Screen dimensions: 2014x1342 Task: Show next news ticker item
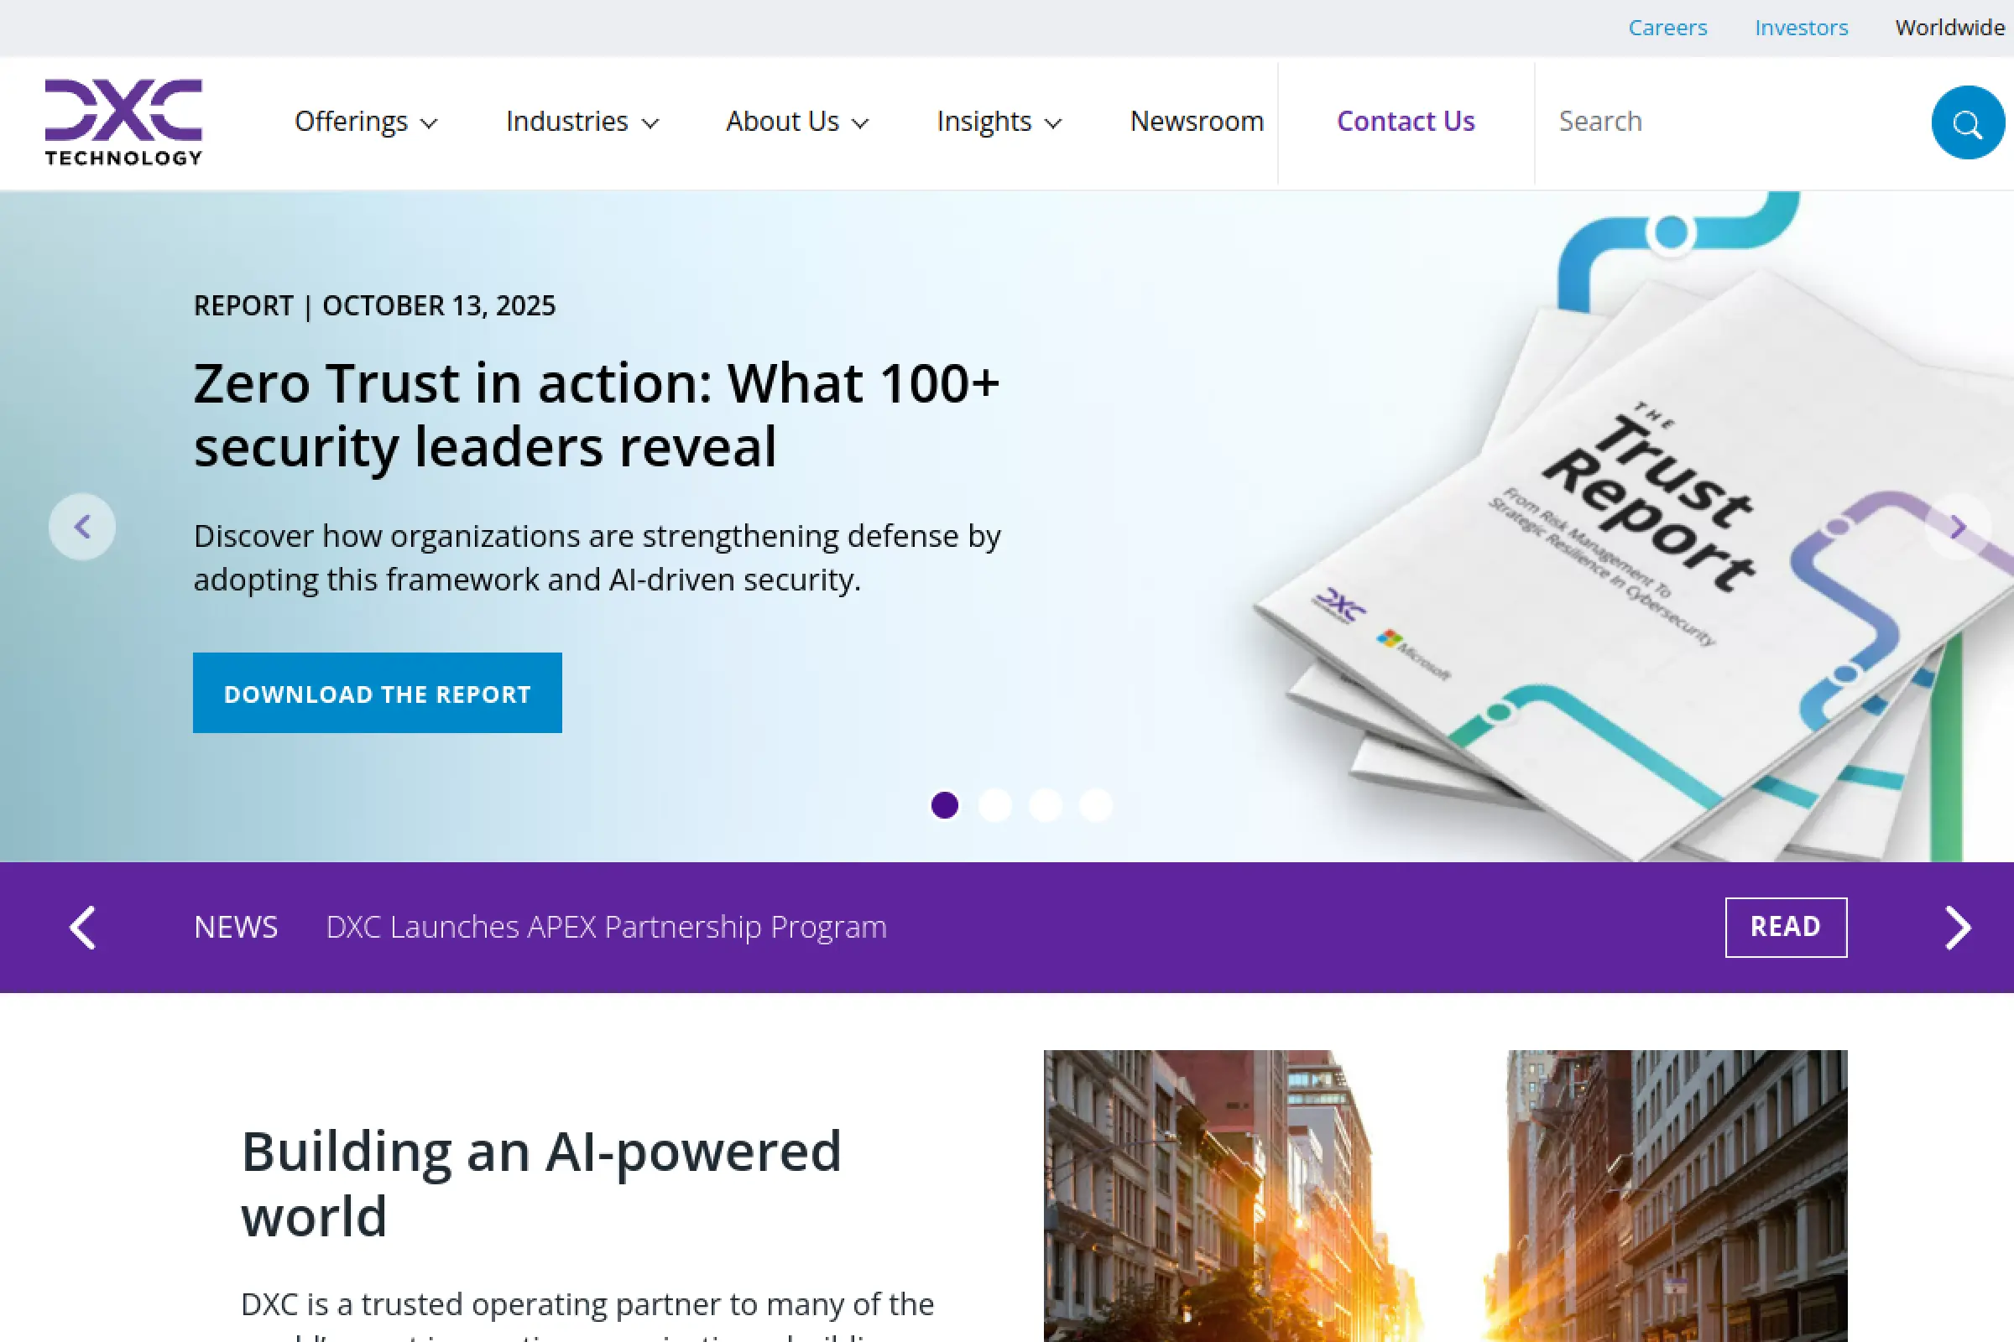[1958, 928]
